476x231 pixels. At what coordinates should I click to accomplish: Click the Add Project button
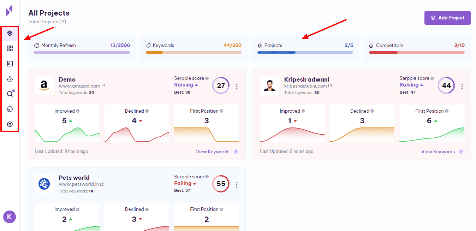[x=447, y=18]
